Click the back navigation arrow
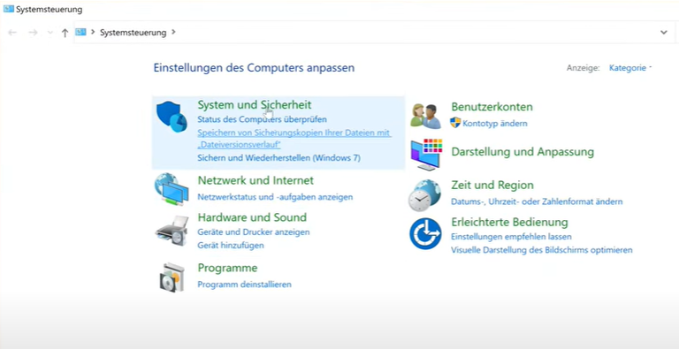 12,33
